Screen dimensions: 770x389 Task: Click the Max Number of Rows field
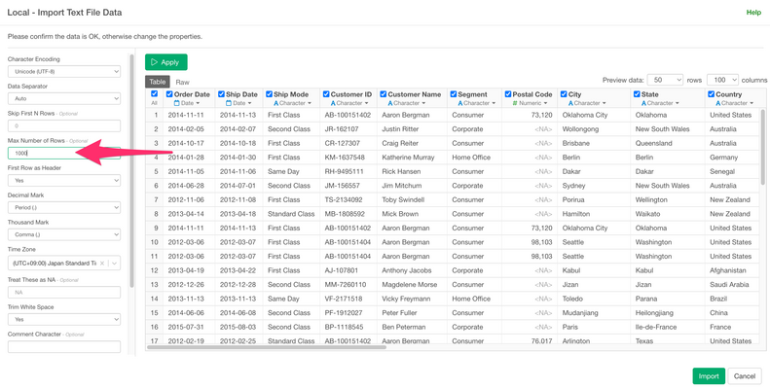[x=64, y=153]
